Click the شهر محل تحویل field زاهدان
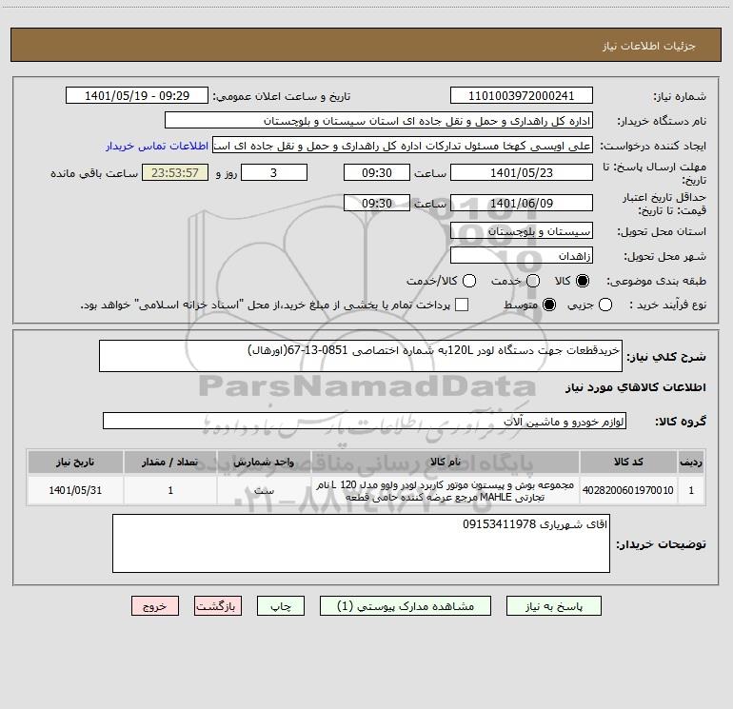 [x=522, y=255]
